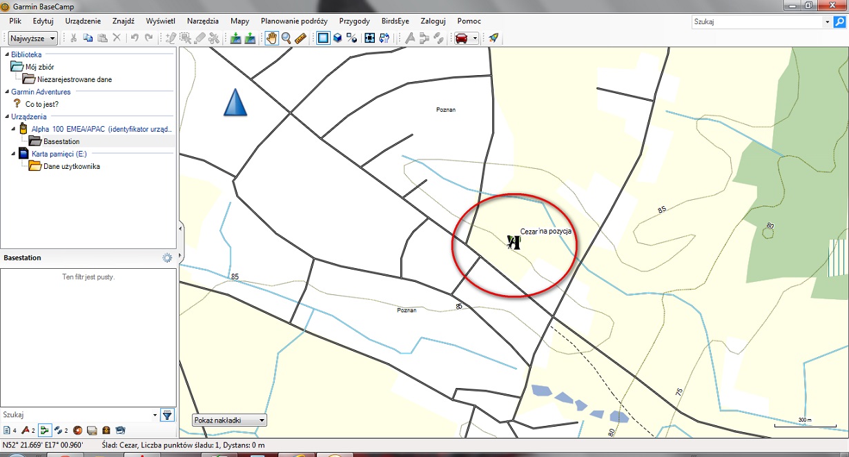Select the hand pan tool
The width and height of the screenshot is (849, 457).
coord(271,39)
